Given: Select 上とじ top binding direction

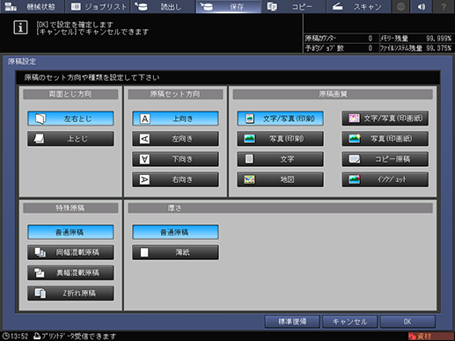Looking at the screenshot, I should tap(70, 139).
